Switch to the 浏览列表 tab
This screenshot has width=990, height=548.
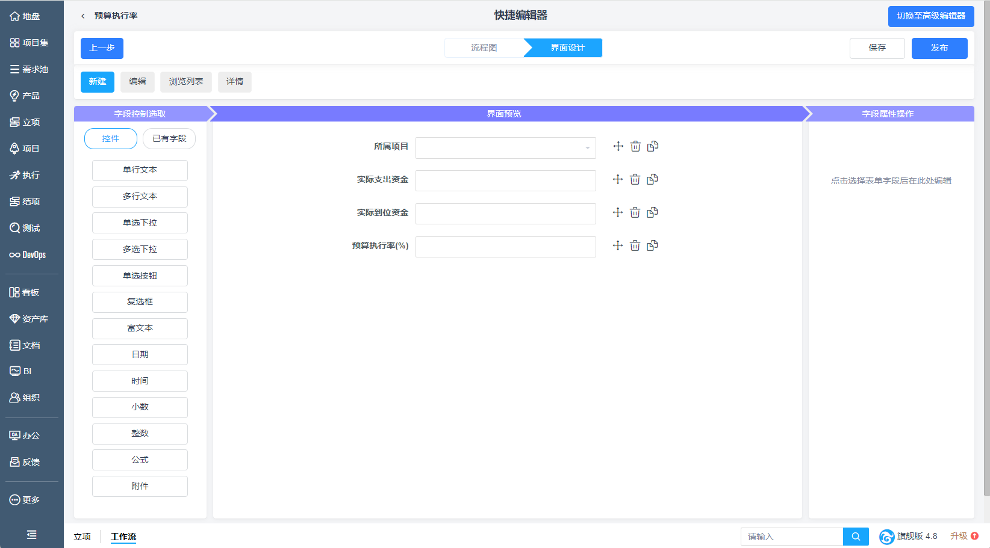point(185,82)
